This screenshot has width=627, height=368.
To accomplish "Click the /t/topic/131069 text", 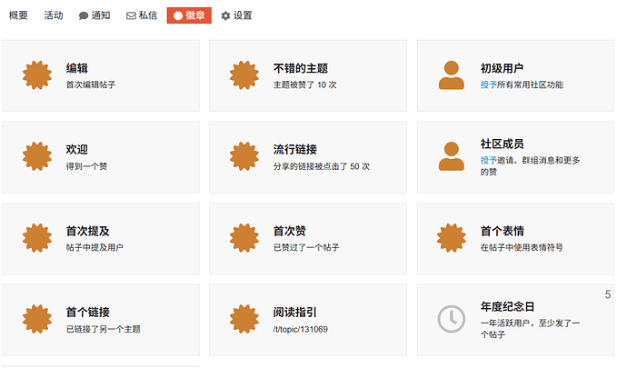I will click(300, 329).
